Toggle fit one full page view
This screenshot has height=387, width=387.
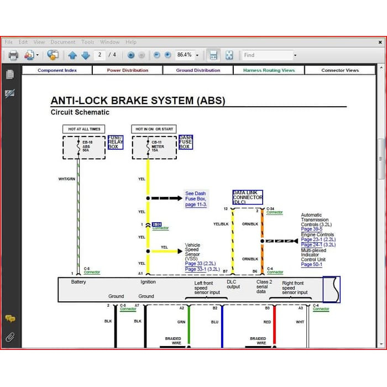coord(229,55)
